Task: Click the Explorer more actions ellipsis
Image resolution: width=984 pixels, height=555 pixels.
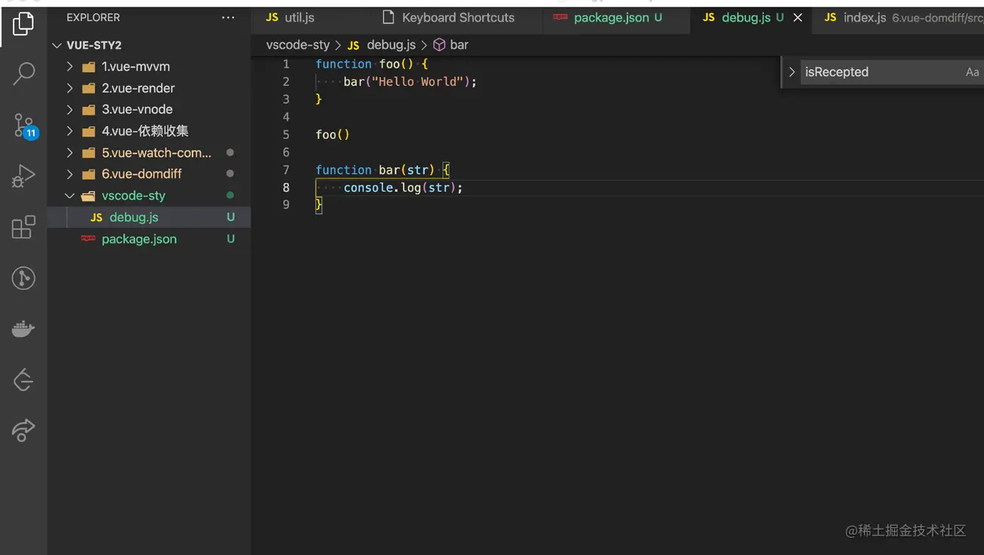Action: point(228,17)
